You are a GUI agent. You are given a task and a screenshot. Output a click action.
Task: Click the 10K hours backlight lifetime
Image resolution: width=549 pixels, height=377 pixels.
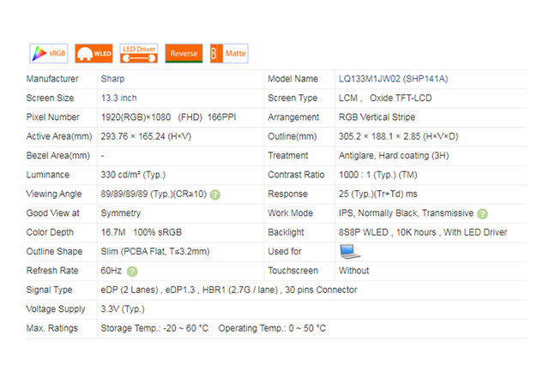tap(416, 232)
